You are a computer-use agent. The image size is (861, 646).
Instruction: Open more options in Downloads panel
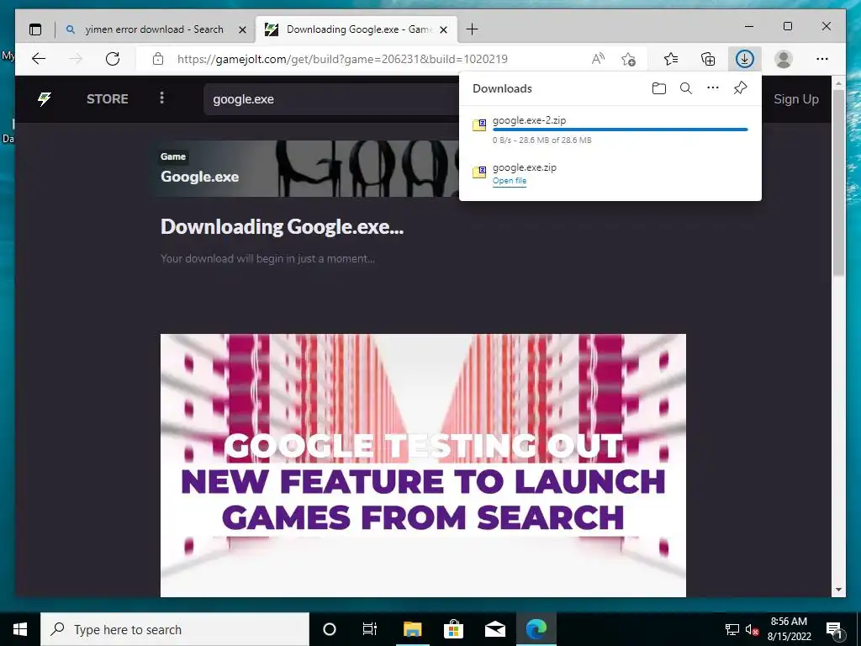713,87
